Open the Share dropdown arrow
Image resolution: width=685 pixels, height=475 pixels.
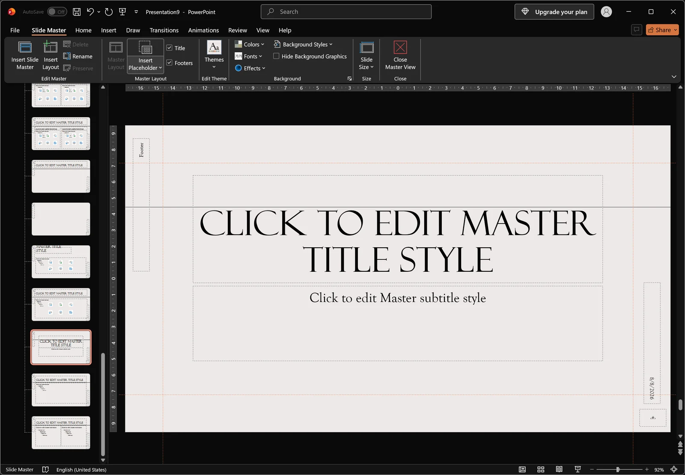click(676, 30)
